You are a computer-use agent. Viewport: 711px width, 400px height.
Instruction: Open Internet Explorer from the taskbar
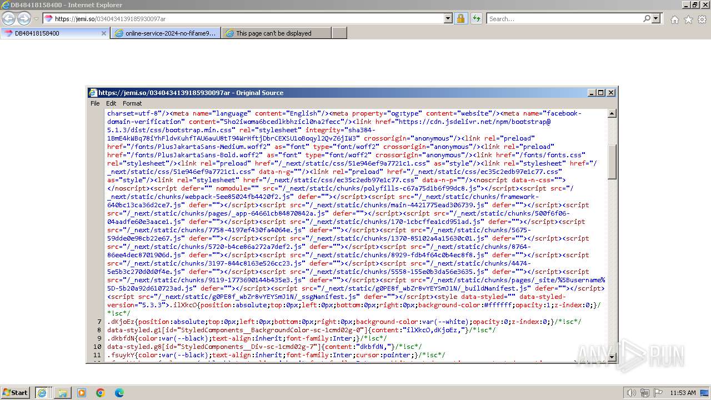(42, 393)
